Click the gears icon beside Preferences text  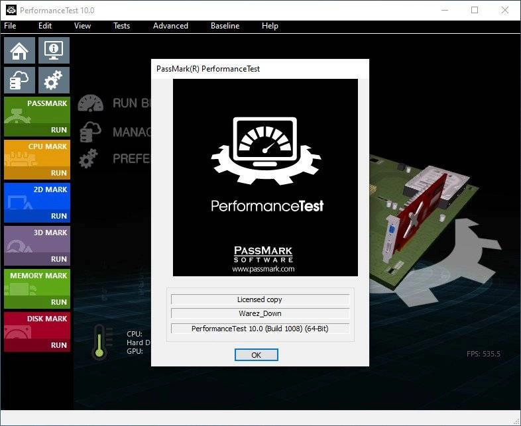point(88,158)
